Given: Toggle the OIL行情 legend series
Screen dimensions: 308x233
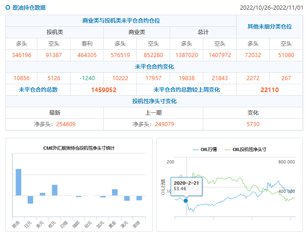Looking at the screenshot, I should (205, 149).
